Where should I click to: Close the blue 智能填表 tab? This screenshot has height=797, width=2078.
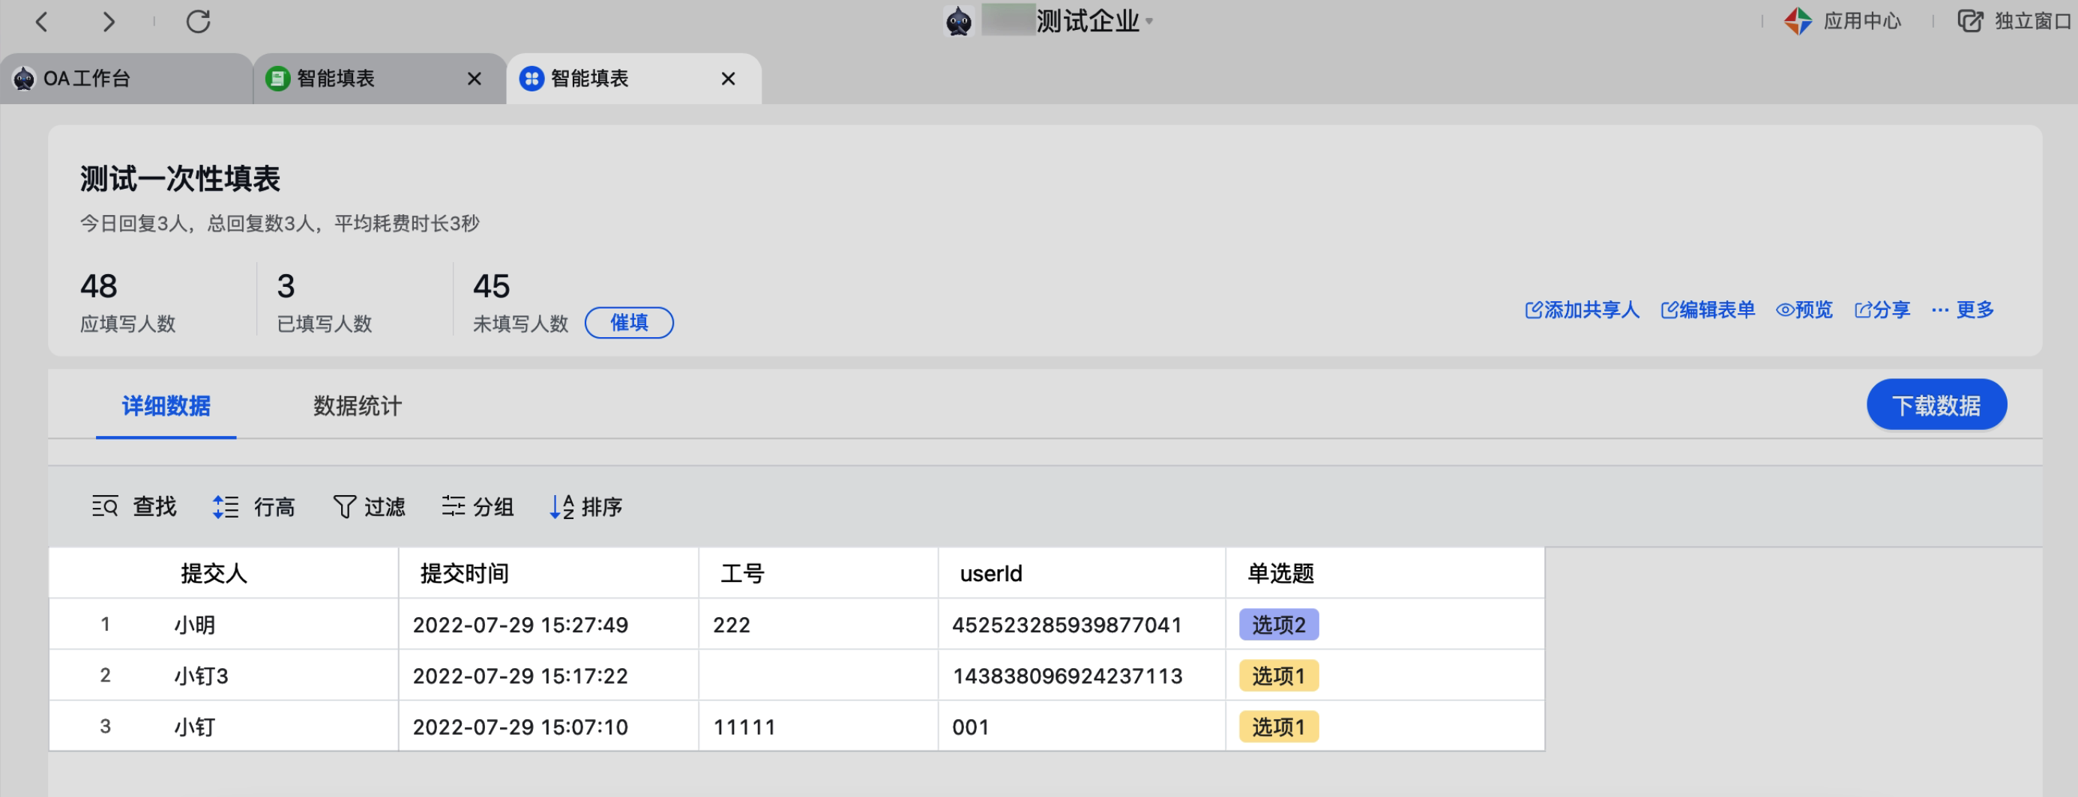(729, 78)
